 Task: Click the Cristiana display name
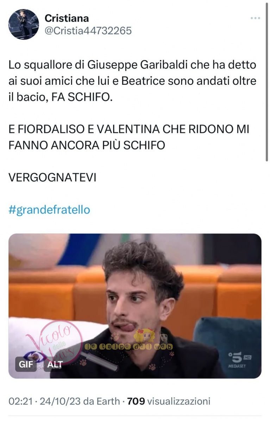67,18
